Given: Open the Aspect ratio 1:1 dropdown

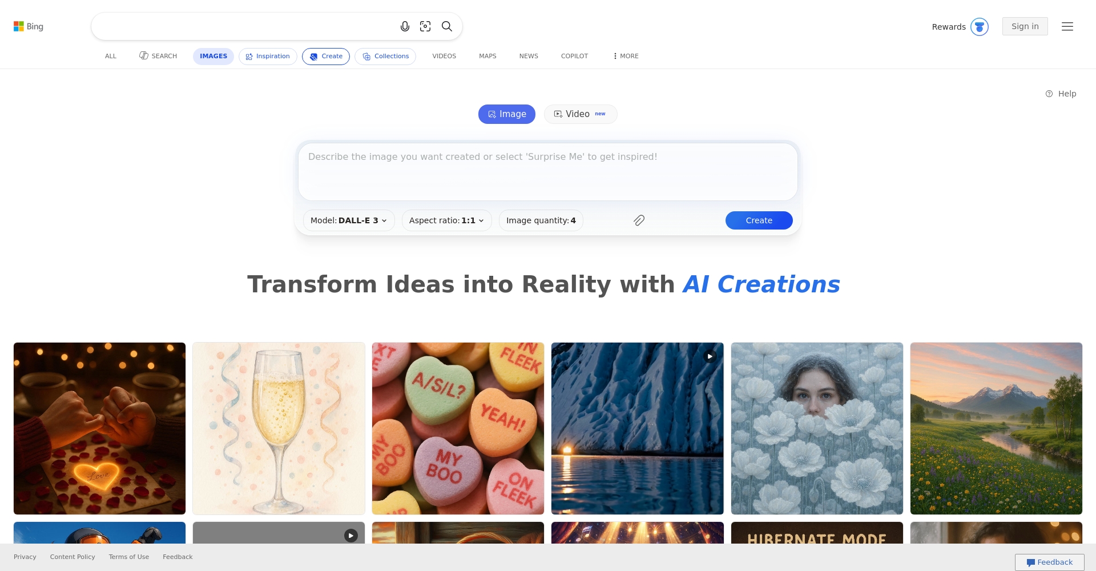Looking at the screenshot, I should (446, 220).
